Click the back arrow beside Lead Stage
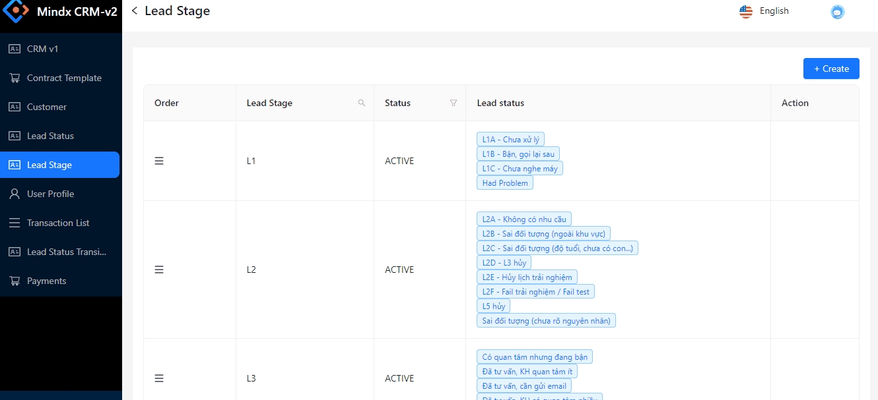This screenshot has height=400, width=878. (x=135, y=11)
